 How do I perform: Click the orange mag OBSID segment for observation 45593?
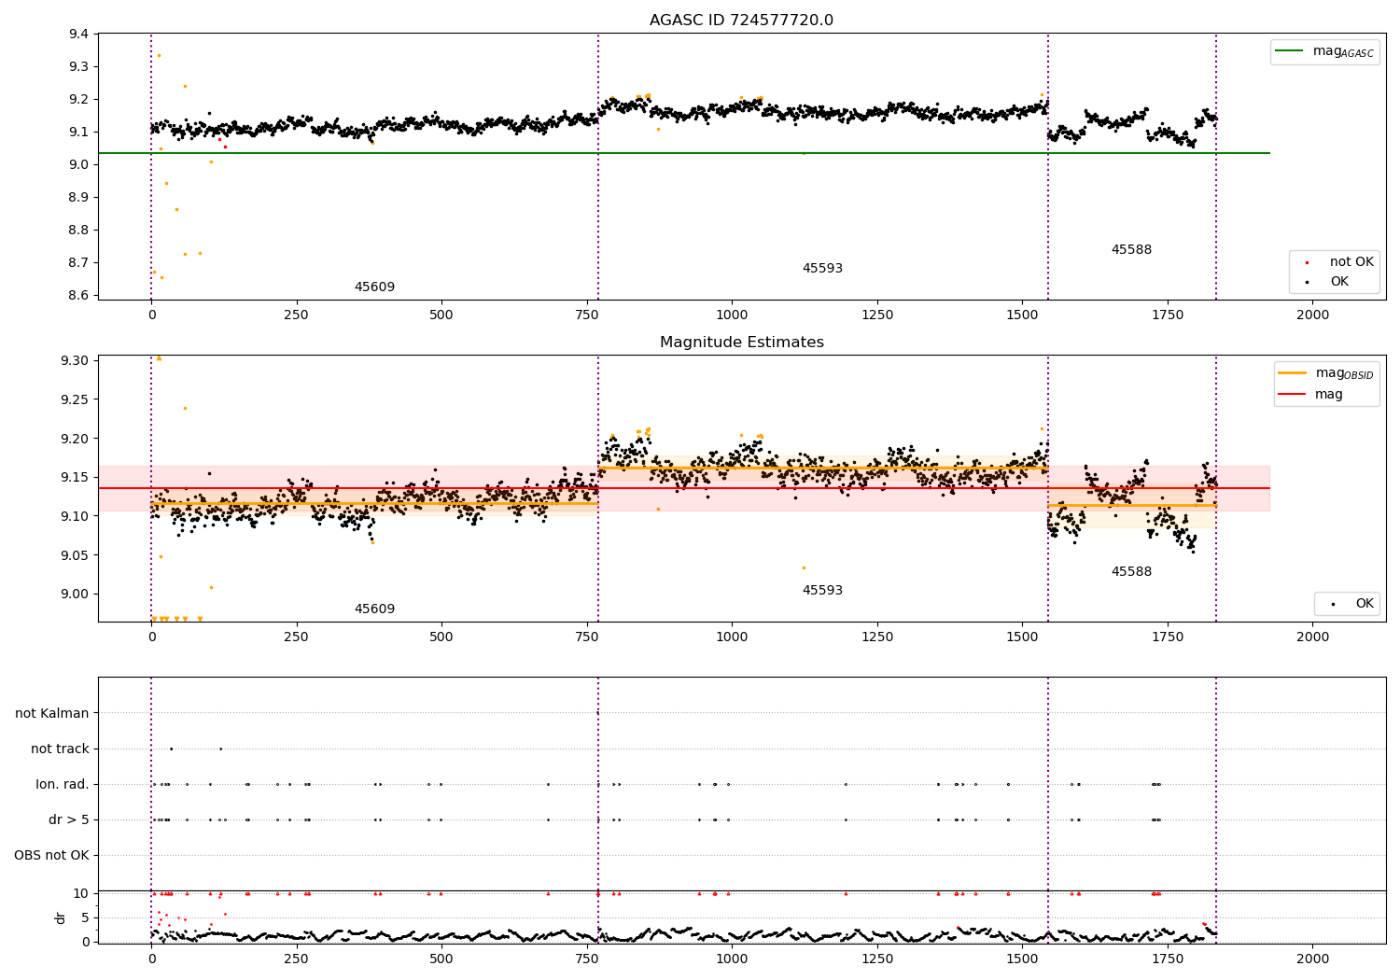tap(823, 468)
